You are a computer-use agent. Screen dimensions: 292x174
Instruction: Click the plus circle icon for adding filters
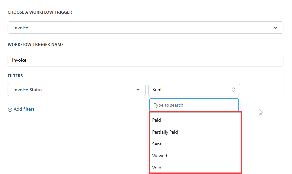pyautogui.click(x=10, y=109)
